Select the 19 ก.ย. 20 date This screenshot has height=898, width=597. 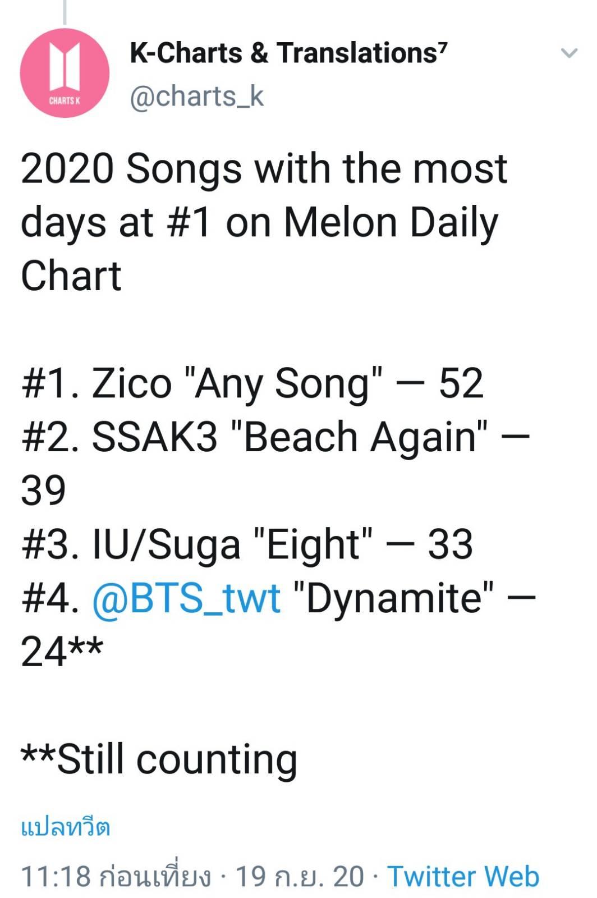pos(300,876)
